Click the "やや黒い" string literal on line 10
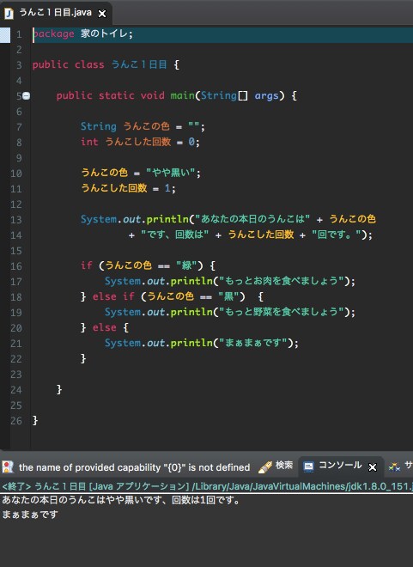413x567 pixels. click(x=171, y=173)
